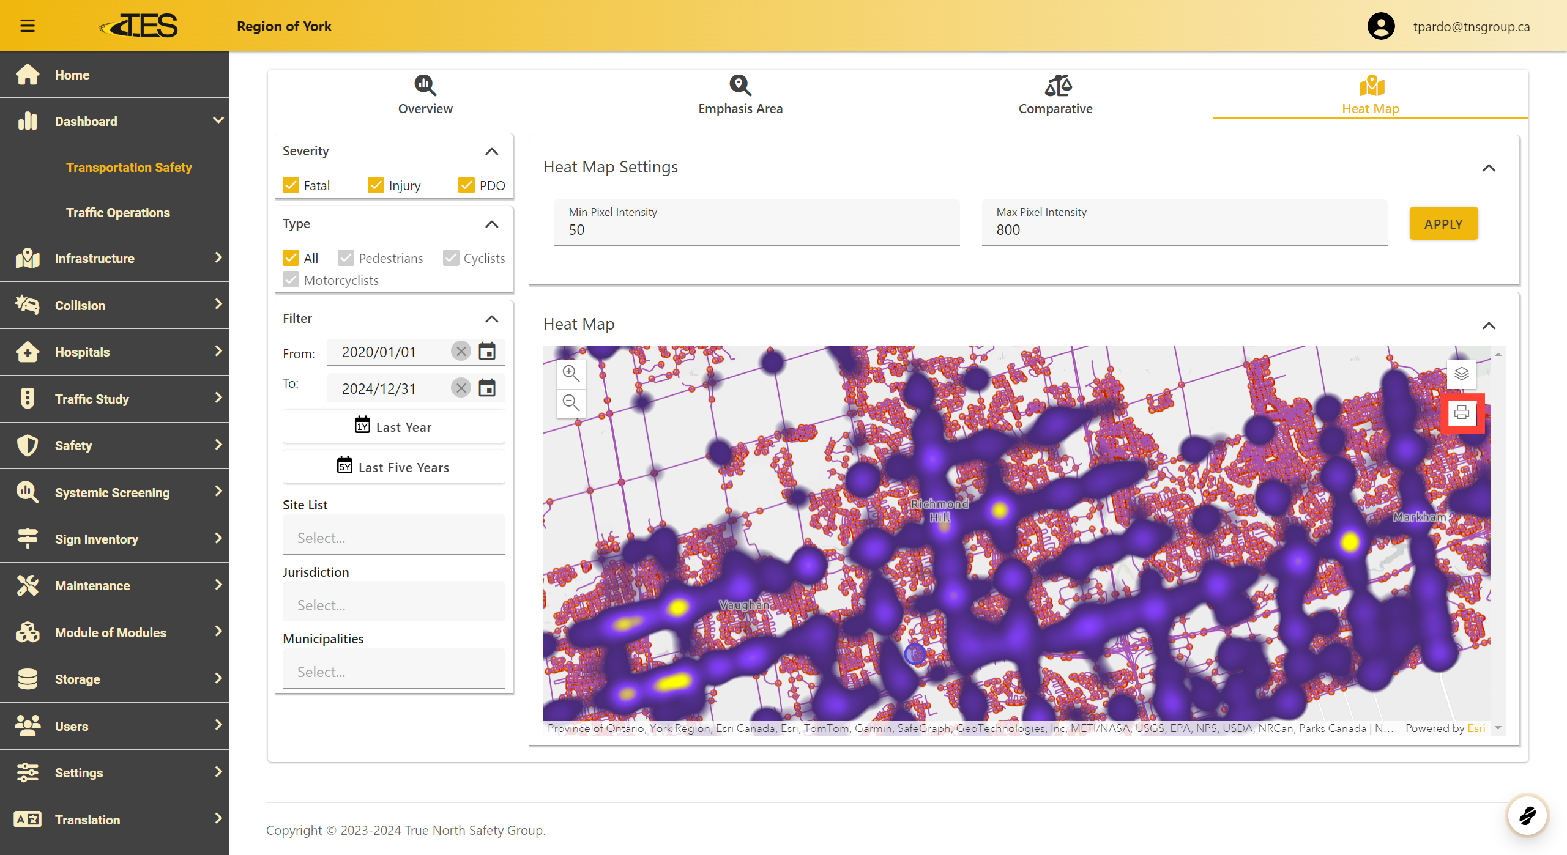1567x855 pixels.
Task: Click the map vertical scrollbar
Action: (1498, 538)
